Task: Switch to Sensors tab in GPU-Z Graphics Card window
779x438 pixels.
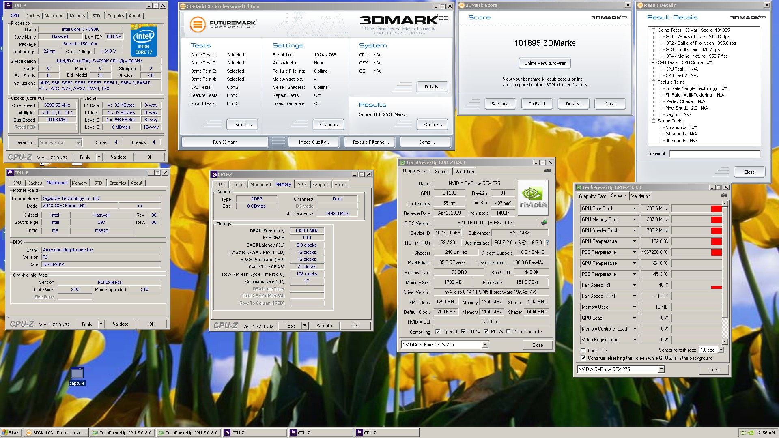Action: pyautogui.click(x=443, y=172)
